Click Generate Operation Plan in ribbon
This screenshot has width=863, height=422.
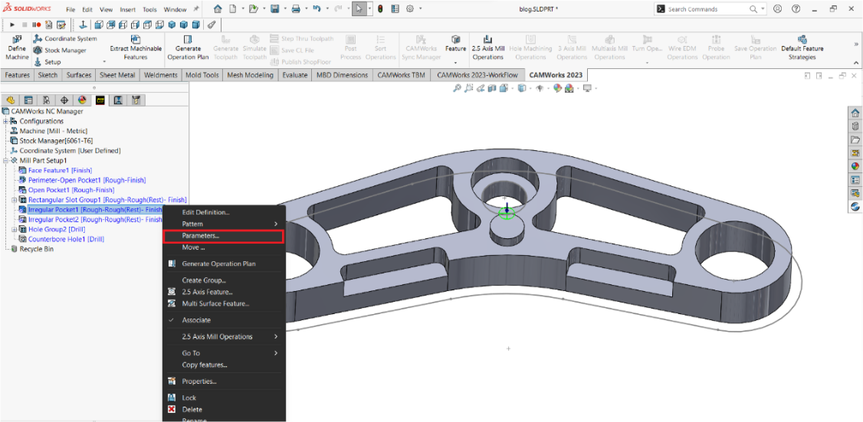[x=188, y=40]
